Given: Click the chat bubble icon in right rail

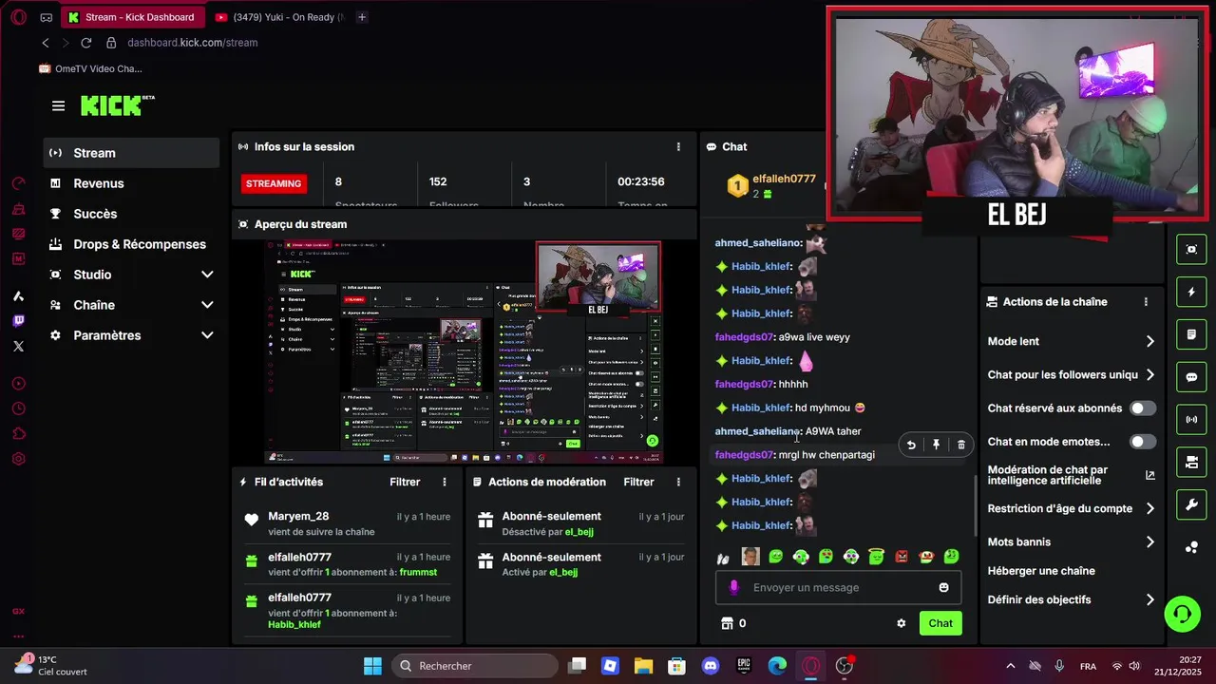Looking at the screenshot, I should pos(1191,377).
